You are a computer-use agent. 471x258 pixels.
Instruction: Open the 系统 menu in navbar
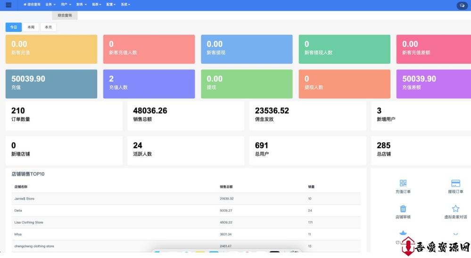pyautogui.click(x=125, y=4)
